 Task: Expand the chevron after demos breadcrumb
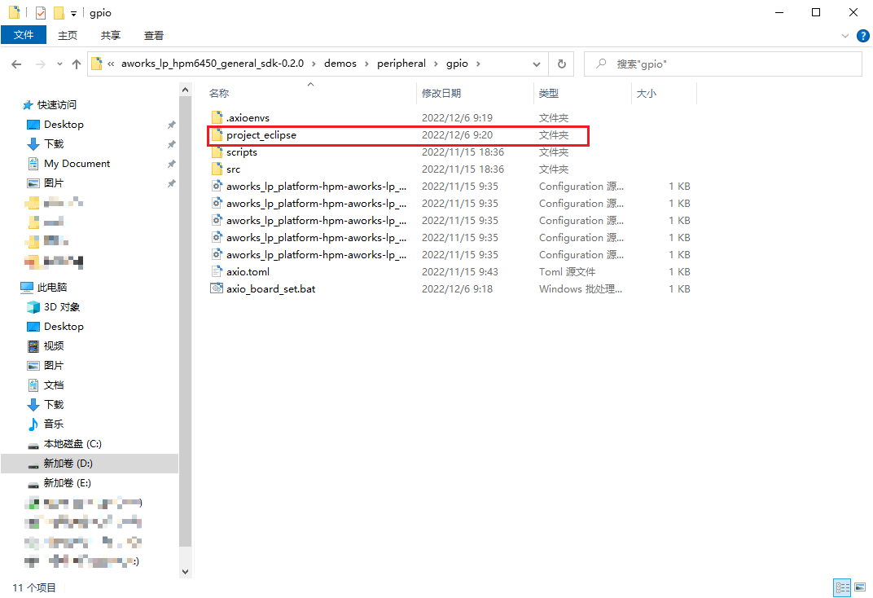366,64
